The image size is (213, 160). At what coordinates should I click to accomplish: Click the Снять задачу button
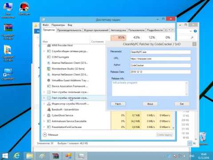coord(164,135)
